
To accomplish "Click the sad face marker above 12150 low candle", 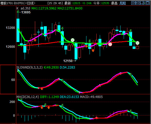I will (x=72, y=40).
